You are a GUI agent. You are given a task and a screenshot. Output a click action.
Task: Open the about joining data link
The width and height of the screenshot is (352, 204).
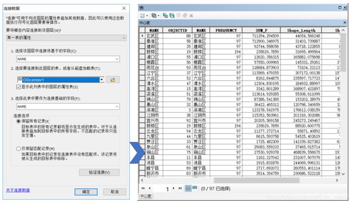(x=18, y=190)
